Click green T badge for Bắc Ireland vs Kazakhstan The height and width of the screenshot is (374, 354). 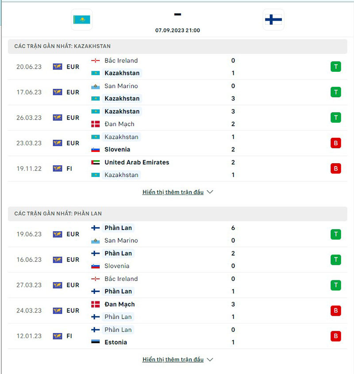[x=335, y=67]
